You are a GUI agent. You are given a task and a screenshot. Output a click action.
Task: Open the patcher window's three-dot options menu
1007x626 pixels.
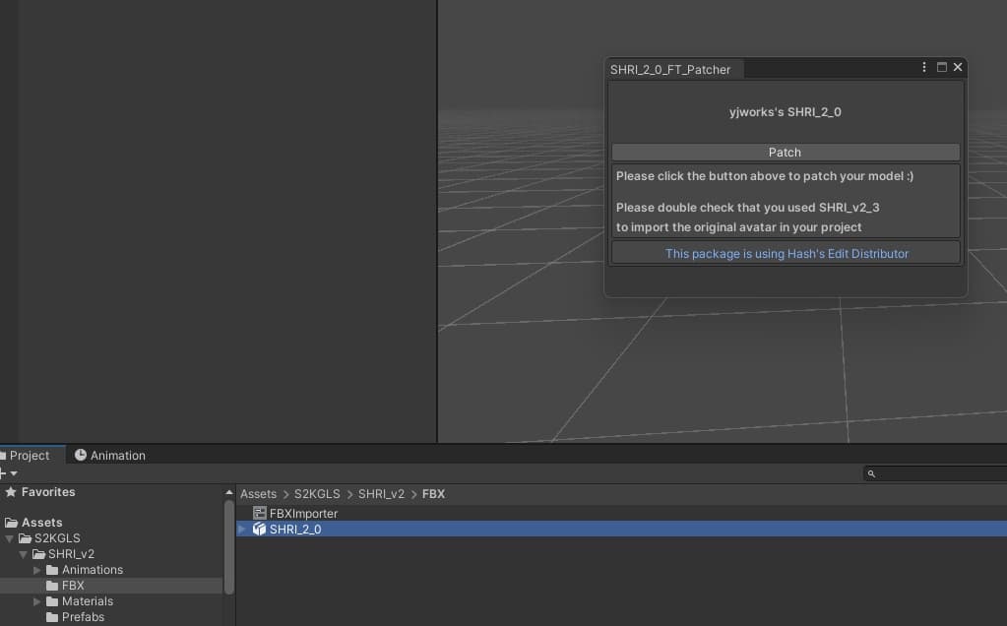(x=923, y=67)
